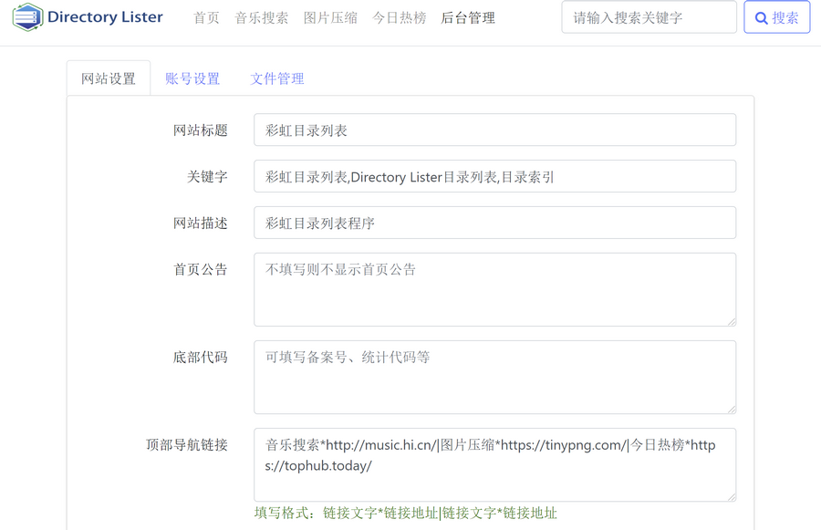Click the 网站描述 input field
The image size is (821, 530).
494,223
